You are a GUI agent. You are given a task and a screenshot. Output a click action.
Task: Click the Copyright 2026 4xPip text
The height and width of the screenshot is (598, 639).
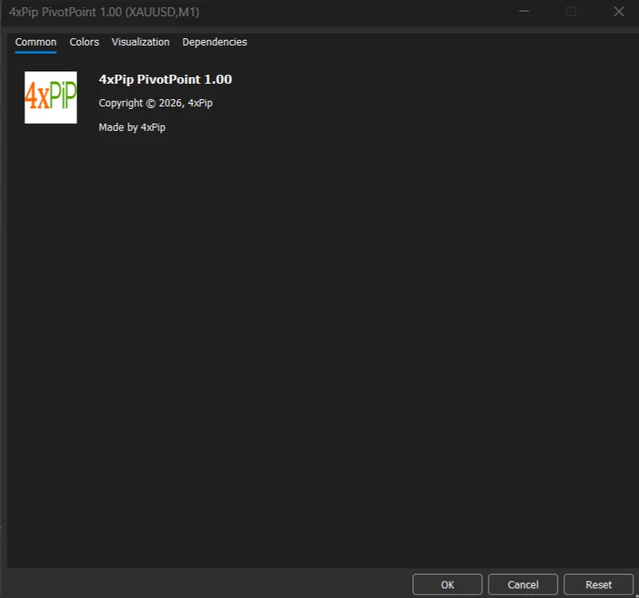155,103
